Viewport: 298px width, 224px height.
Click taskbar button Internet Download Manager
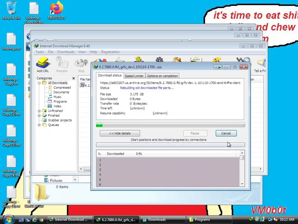pos(70,220)
